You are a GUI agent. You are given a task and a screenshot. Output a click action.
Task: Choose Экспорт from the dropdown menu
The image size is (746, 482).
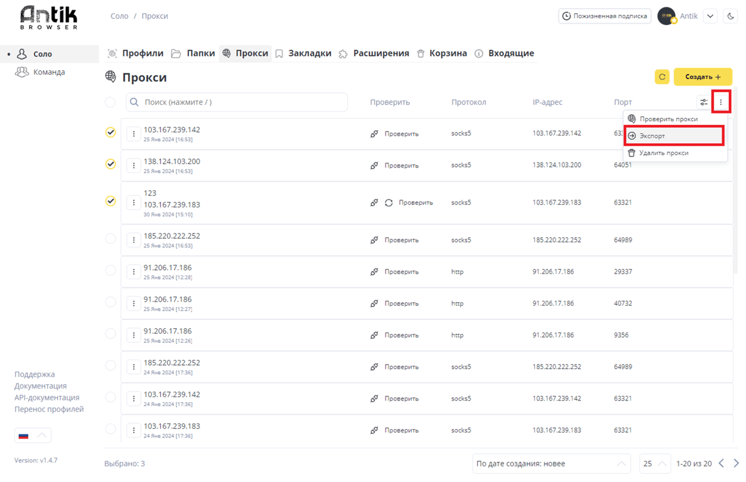tap(674, 136)
